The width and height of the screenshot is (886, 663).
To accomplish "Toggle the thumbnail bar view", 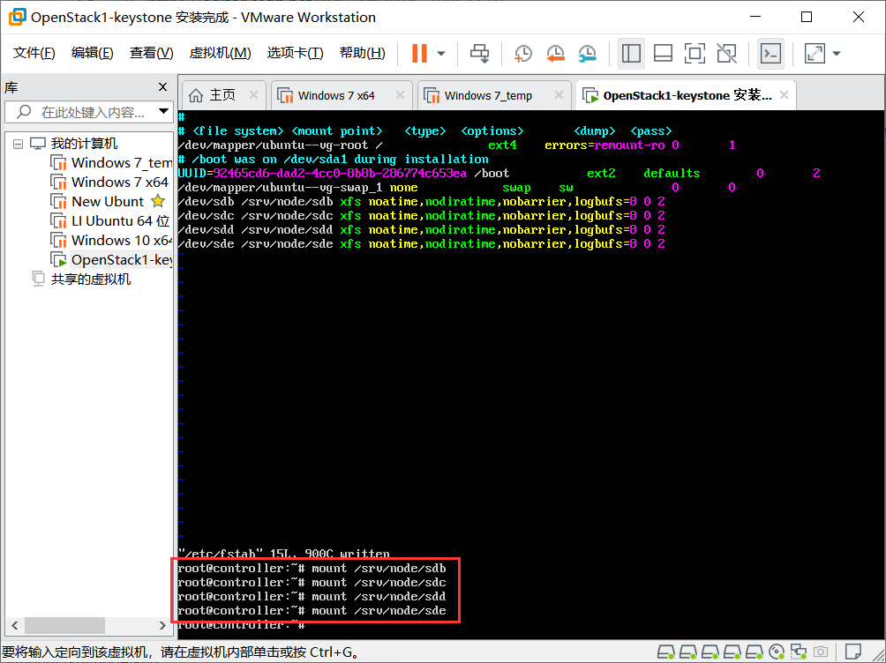I will click(x=663, y=54).
